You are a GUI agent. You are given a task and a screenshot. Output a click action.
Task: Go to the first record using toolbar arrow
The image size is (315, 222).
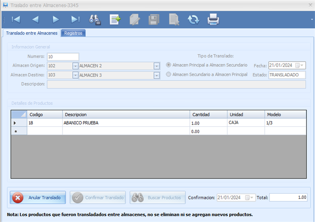pyautogui.click(x=16, y=19)
